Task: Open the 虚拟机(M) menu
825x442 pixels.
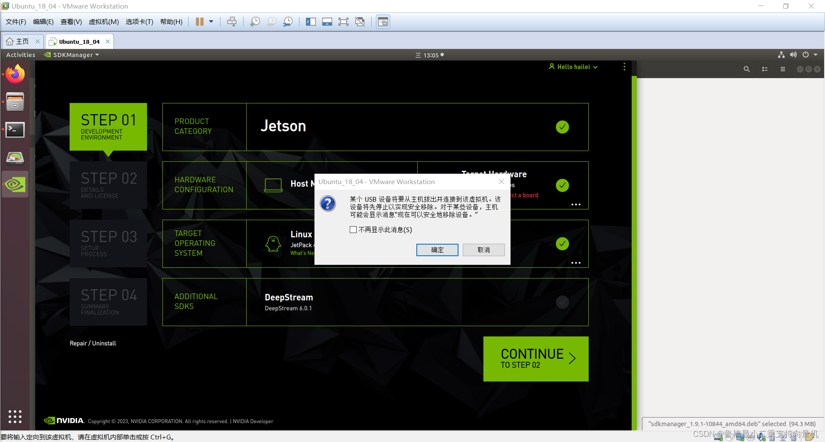Action: (x=104, y=22)
